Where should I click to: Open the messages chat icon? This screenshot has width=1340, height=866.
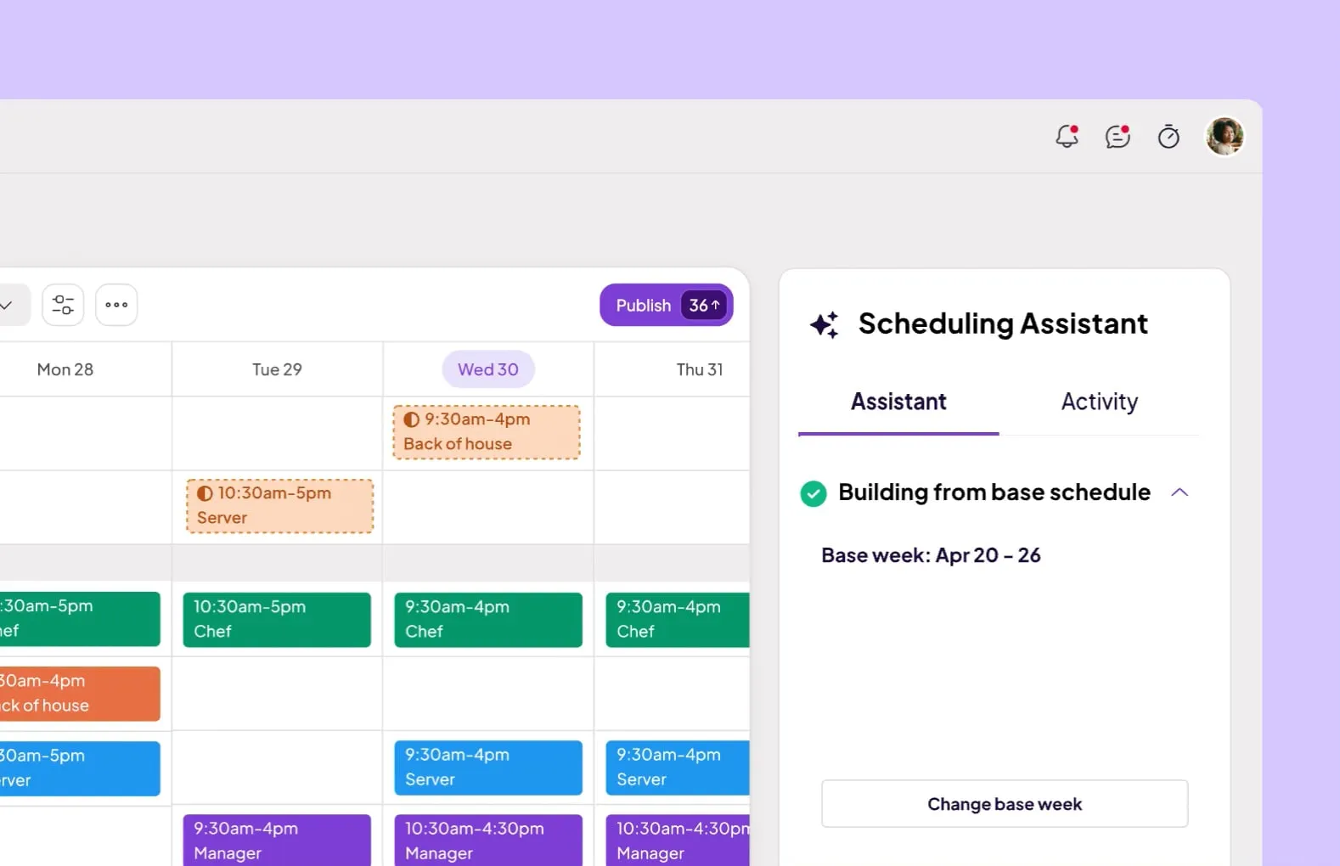coord(1118,136)
